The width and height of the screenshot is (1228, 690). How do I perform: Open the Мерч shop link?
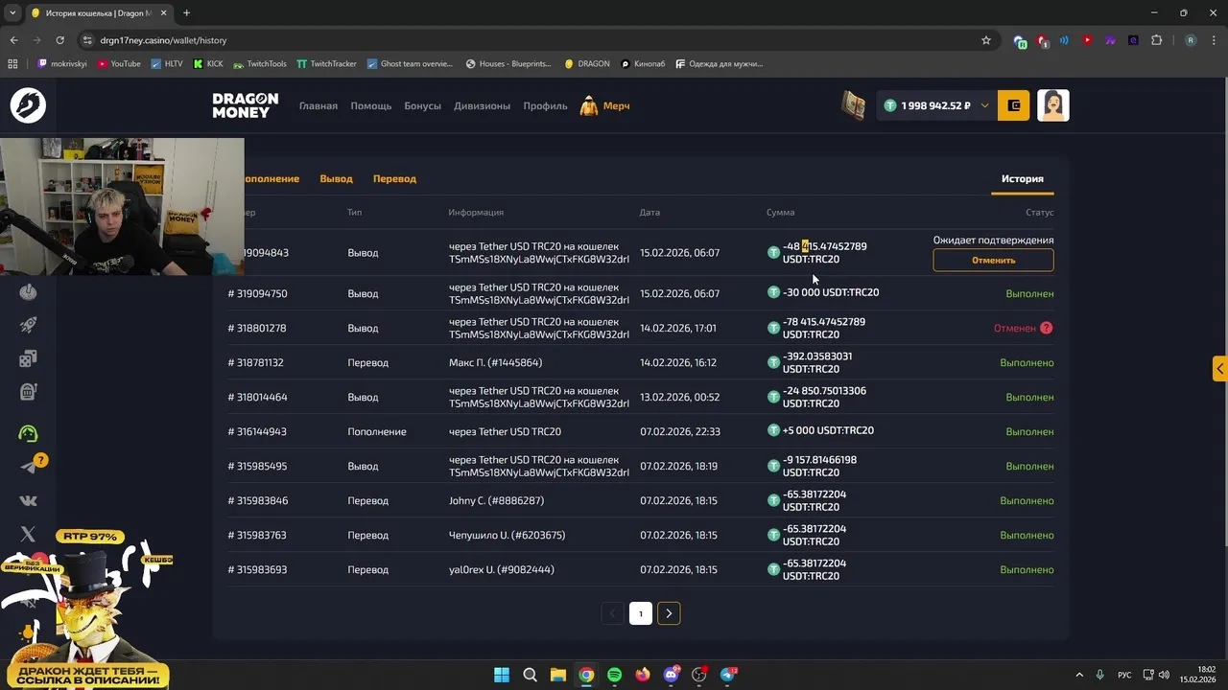605,105
